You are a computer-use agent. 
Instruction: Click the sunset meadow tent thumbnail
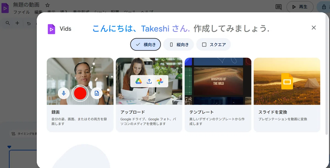point(287,81)
